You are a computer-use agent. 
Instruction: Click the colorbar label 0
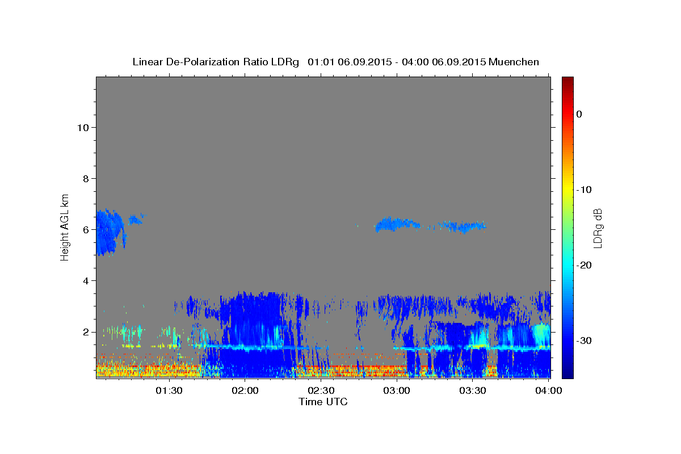point(579,114)
